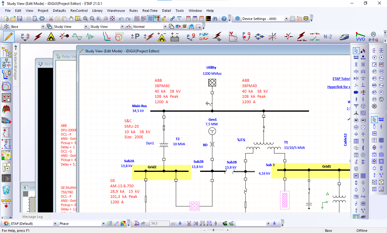This screenshot has height=233, width=387.
Task: Open the Real-Time menu
Action: pos(150,11)
